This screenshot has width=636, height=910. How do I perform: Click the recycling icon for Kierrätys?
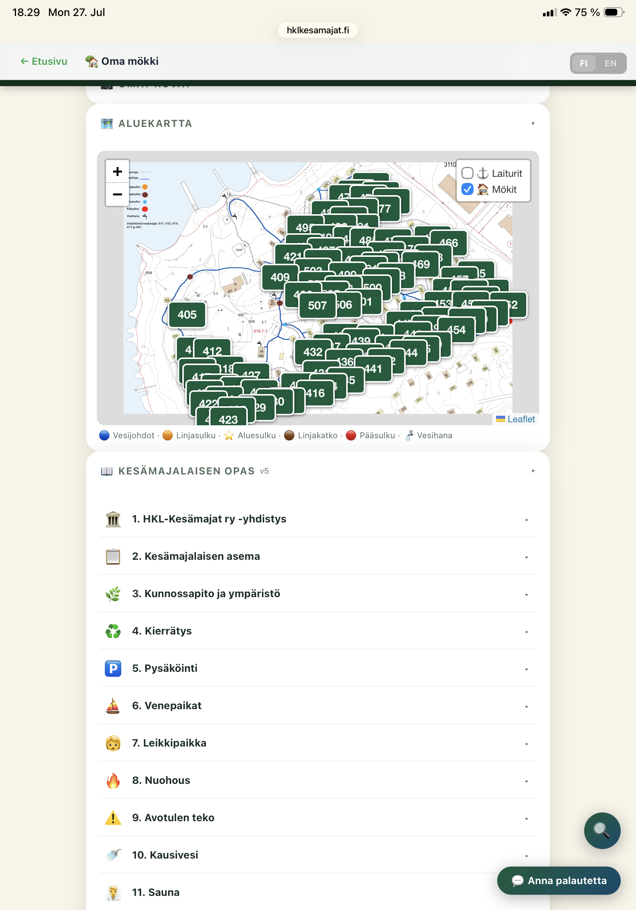(x=113, y=631)
